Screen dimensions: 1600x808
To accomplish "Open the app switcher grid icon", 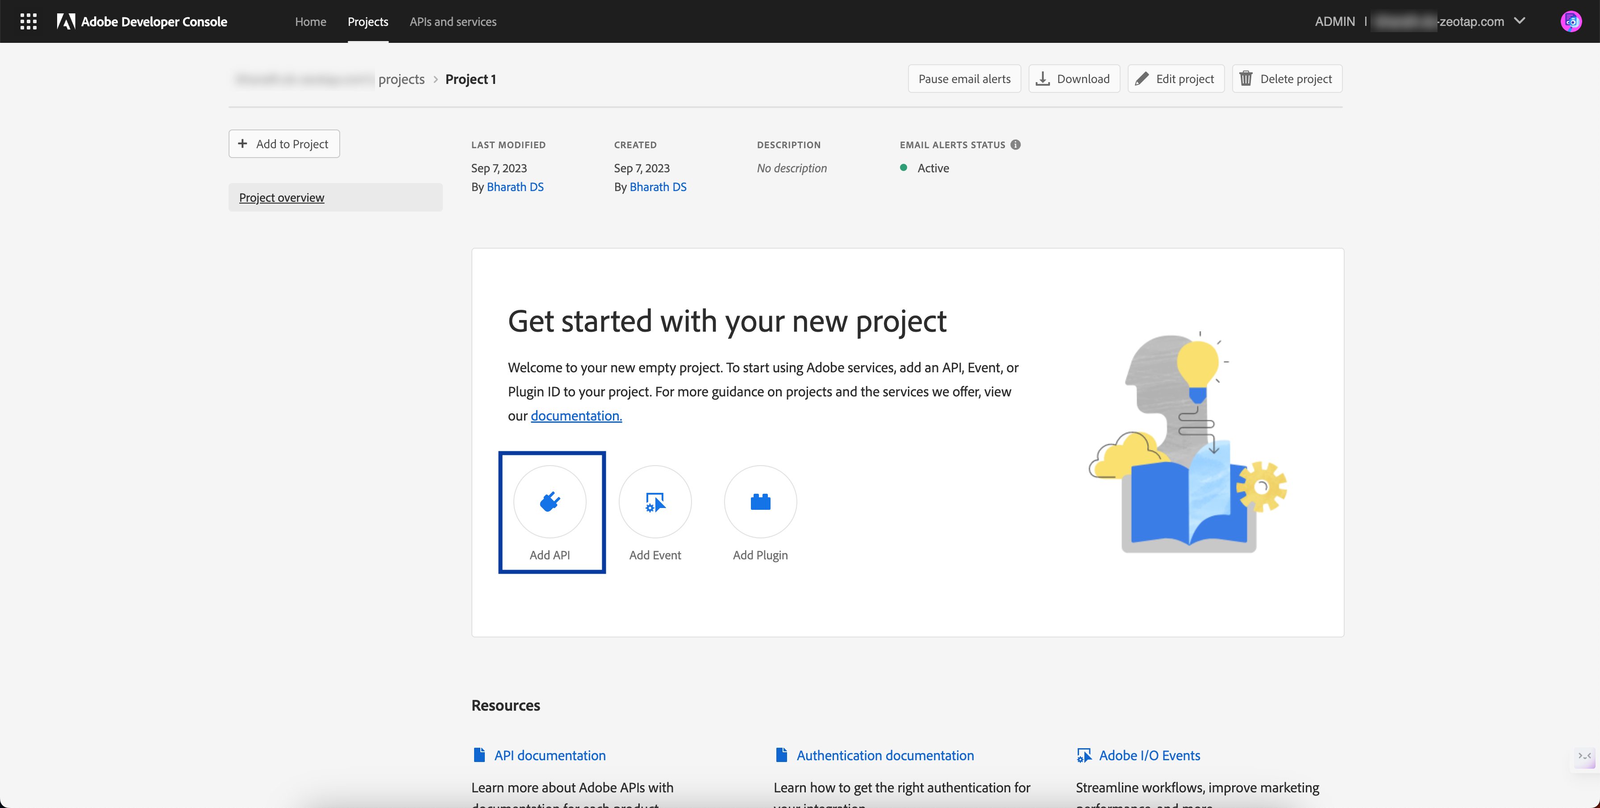I will pyautogui.click(x=29, y=21).
